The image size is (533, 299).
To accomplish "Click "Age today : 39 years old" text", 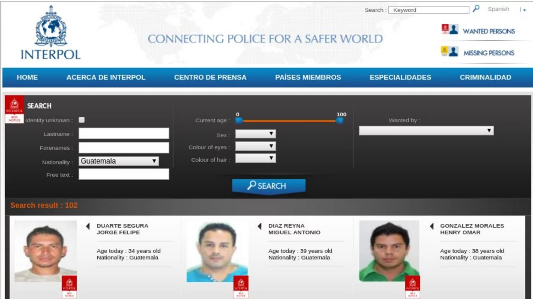I will pos(300,251).
